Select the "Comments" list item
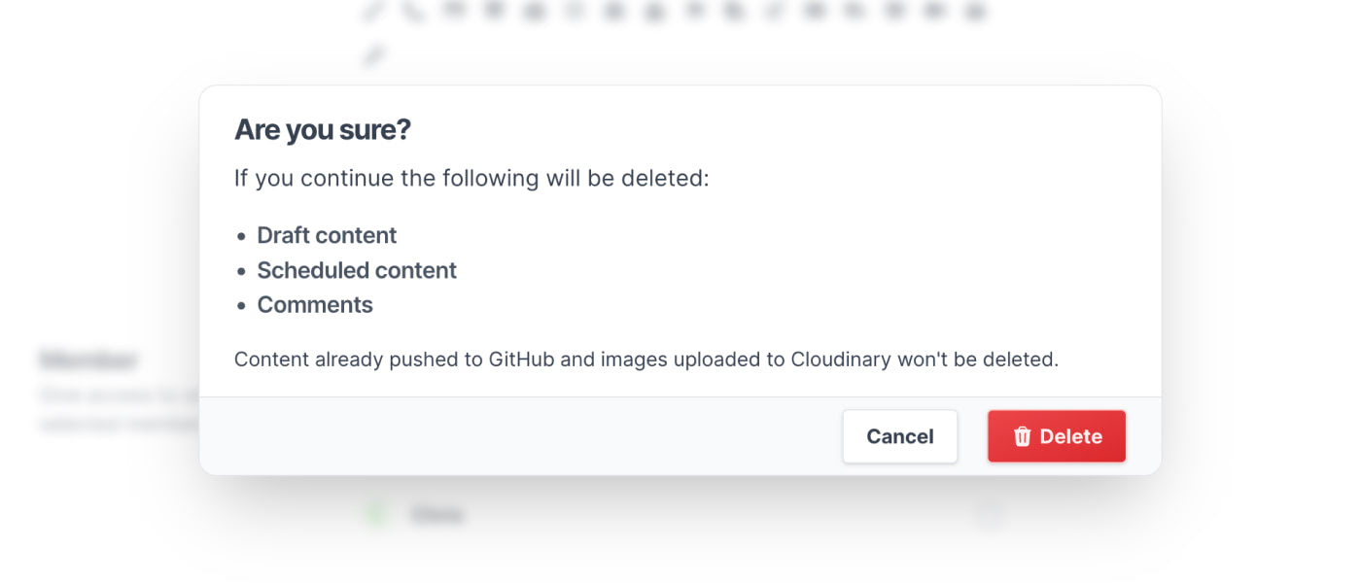Image resolution: width=1361 pixels, height=583 pixels. 314,305
